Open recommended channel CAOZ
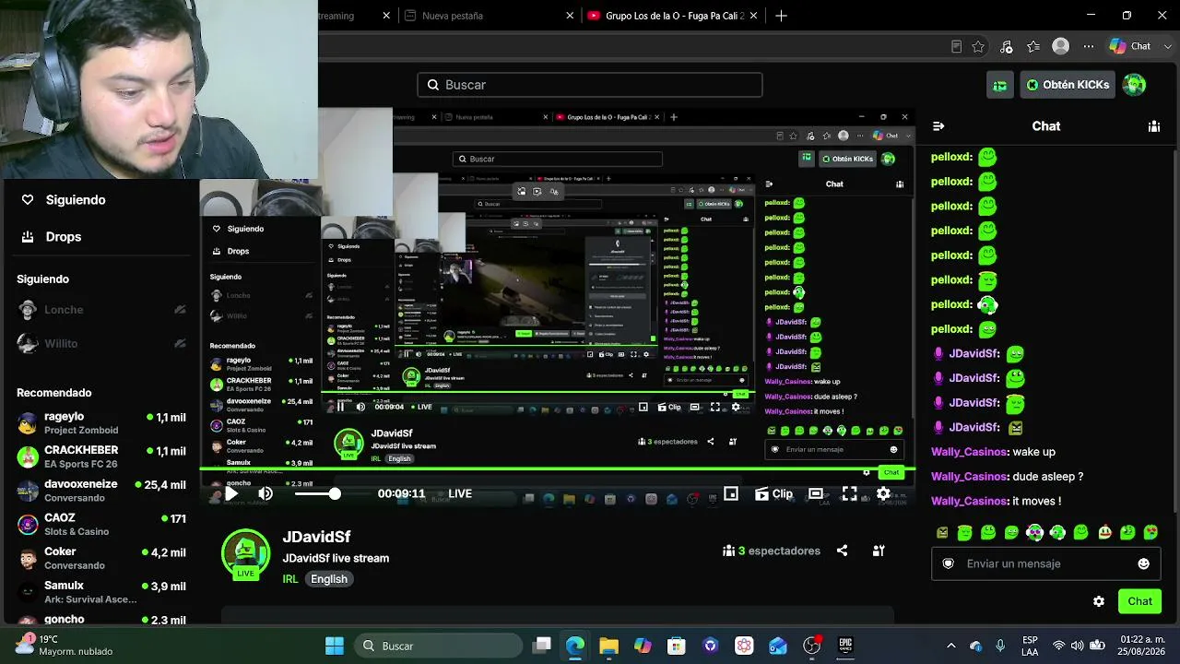Viewport: 1180px width, 664px height. click(101, 525)
